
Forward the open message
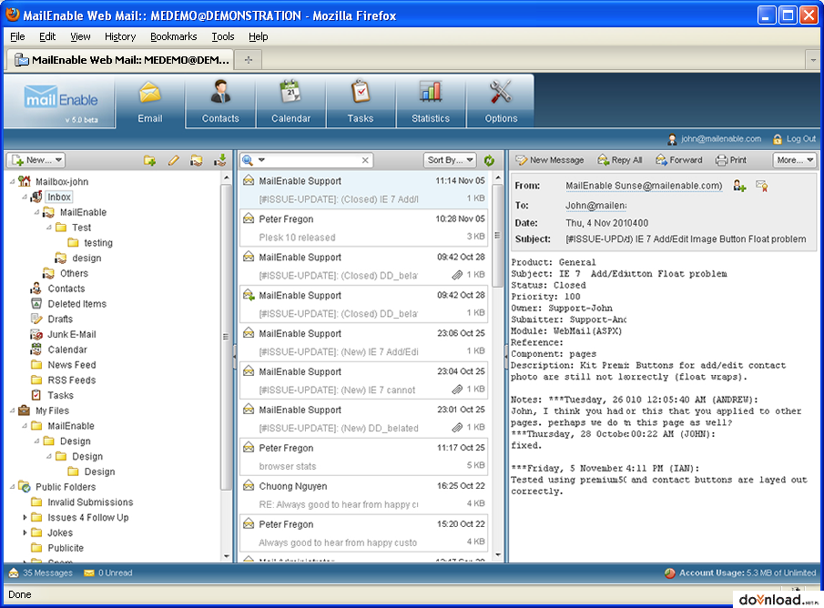click(679, 160)
